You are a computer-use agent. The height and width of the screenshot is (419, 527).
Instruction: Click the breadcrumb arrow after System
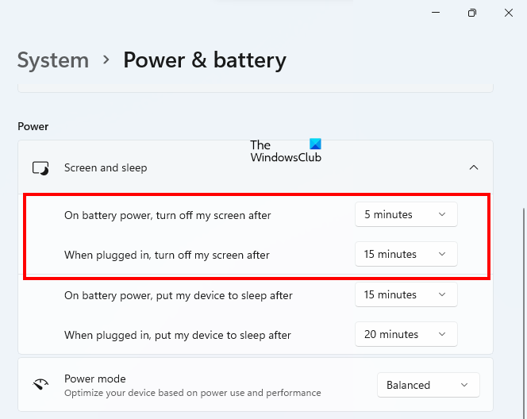(106, 60)
